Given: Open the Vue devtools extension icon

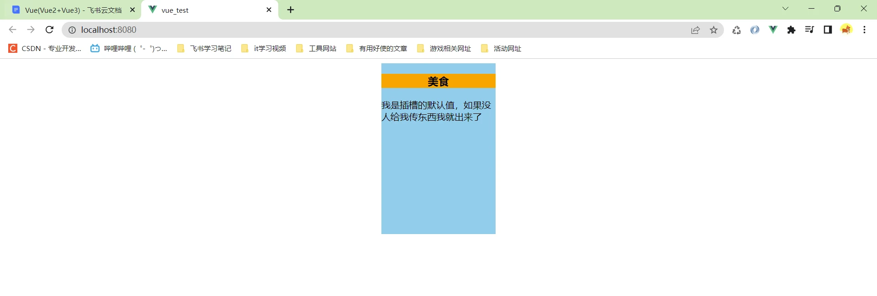Looking at the screenshot, I should click(x=773, y=30).
